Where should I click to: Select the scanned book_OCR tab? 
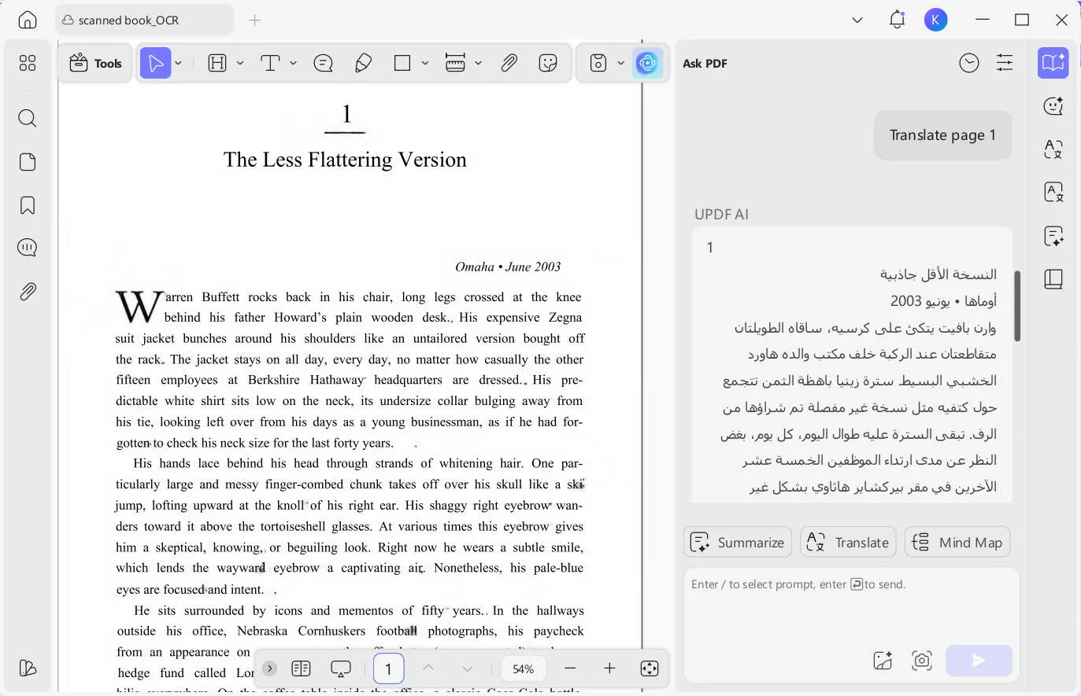point(144,20)
